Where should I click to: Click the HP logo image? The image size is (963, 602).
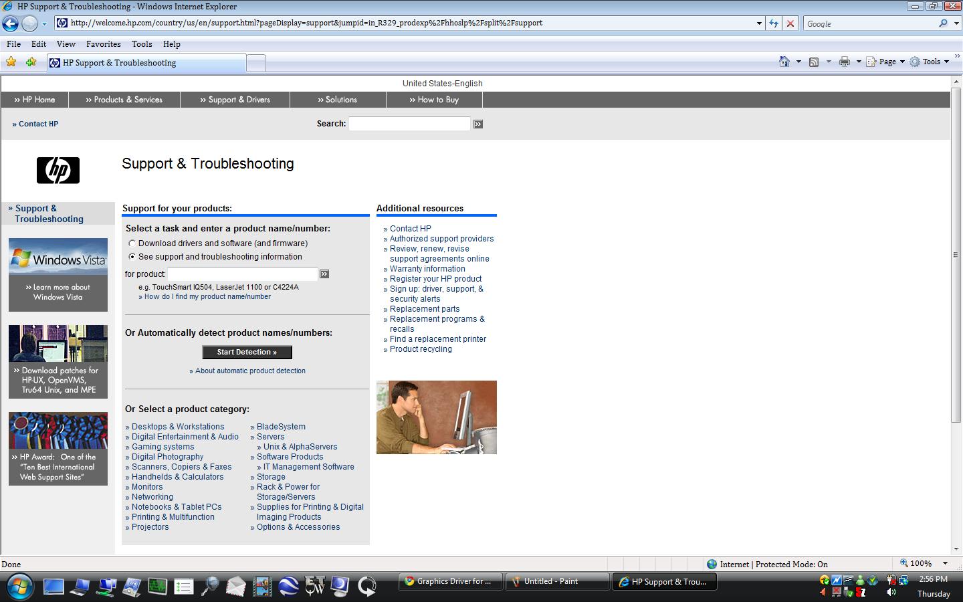point(58,170)
